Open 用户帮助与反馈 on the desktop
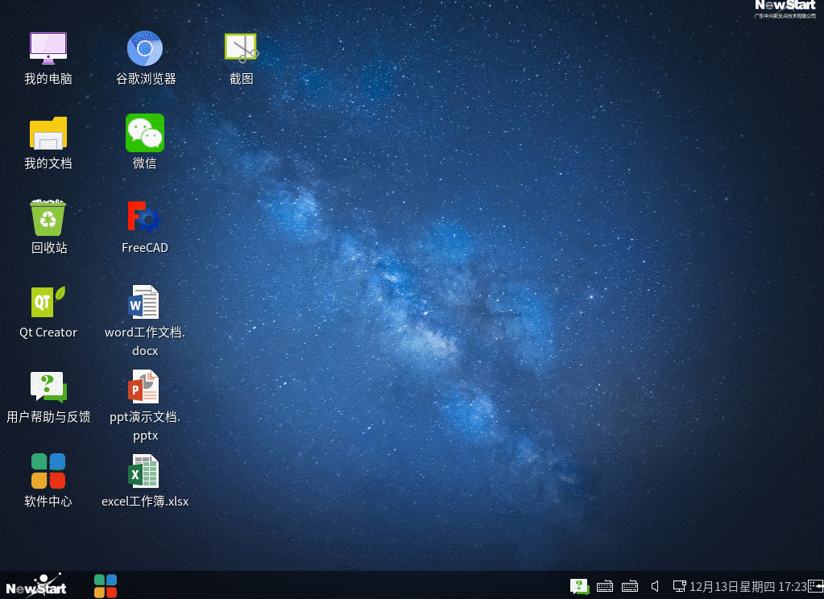Viewport: 824px width, 599px height. [x=48, y=397]
